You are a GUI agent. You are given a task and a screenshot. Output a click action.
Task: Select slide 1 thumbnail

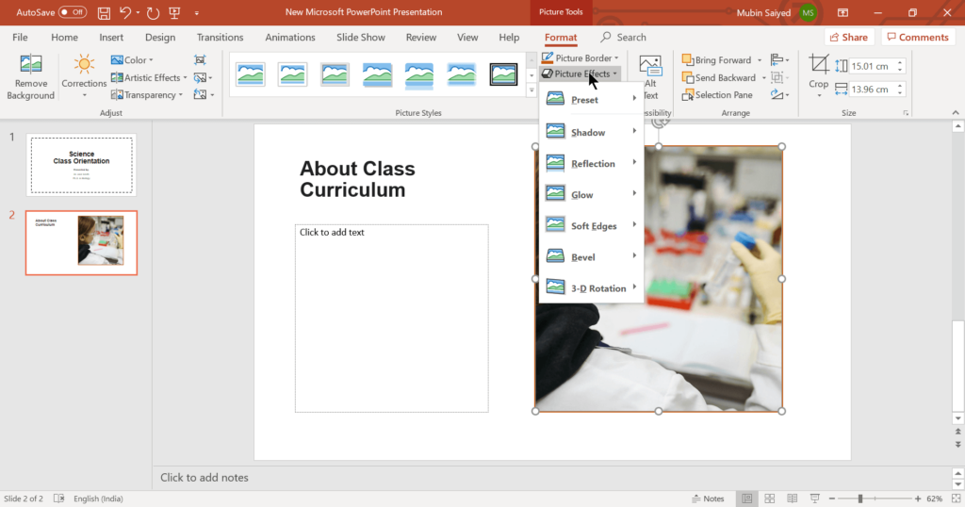[x=81, y=165]
